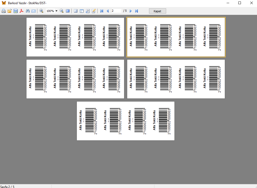The height and width of the screenshot is (188, 257).
Task: Toggle the page thumbnails panel
Action: coord(82,11)
